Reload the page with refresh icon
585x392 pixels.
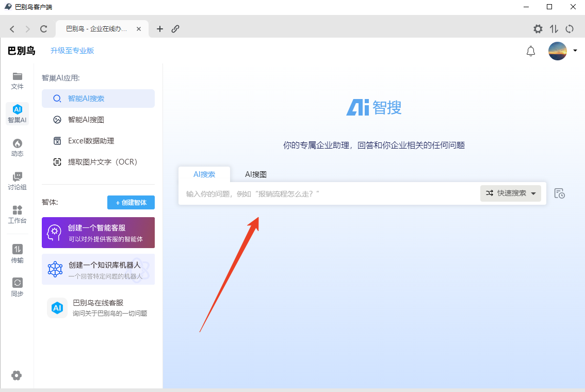click(44, 29)
